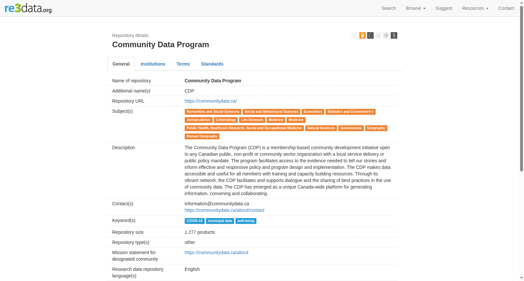This screenshot has height=281, width=524.
Task: Select the Natural Sciences subject tag
Action: tap(321, 128)
